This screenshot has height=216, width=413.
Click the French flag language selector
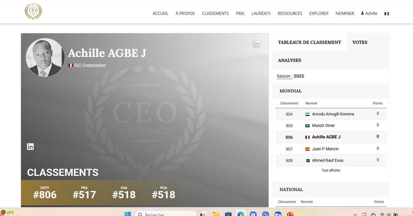(386, 14)
